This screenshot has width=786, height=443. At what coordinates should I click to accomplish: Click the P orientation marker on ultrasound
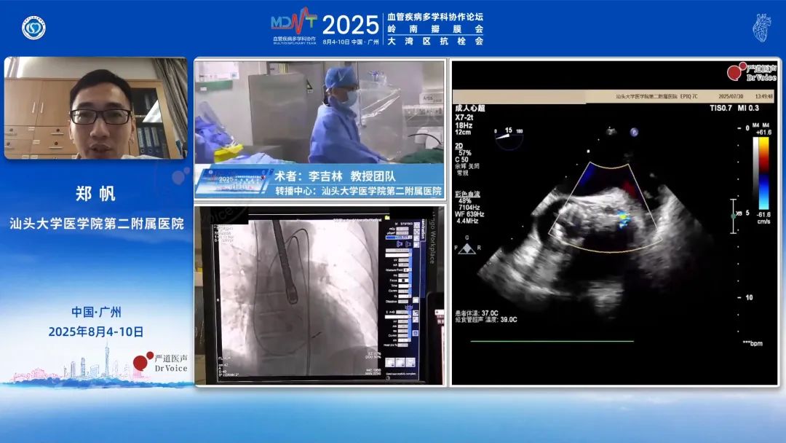pos(634,133)
